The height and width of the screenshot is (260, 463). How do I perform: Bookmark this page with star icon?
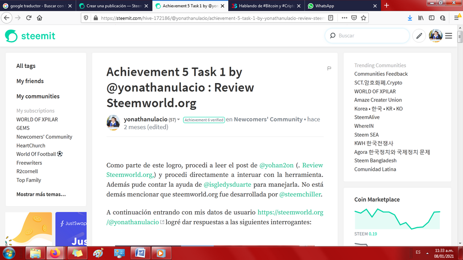pos(364,18)
